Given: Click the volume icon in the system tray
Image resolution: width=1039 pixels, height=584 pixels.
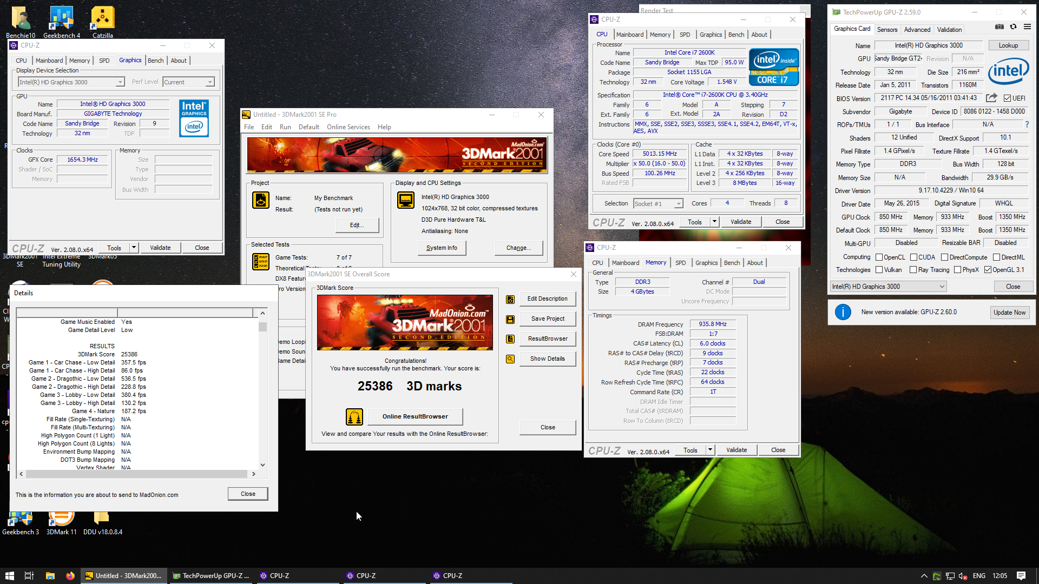Looking at the screenshot, I should tap(963, 576).
